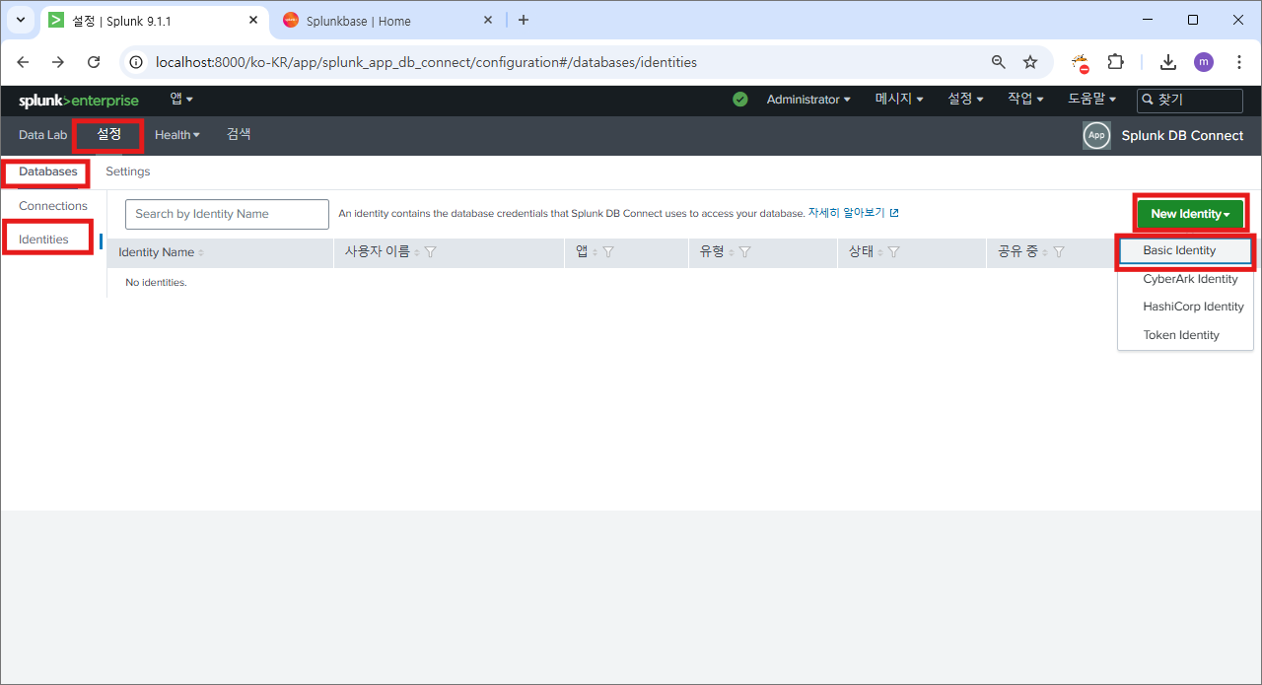Screen dimensions: 1262x685
Task: Filter the 유형 column
Action: click(744, 252)
